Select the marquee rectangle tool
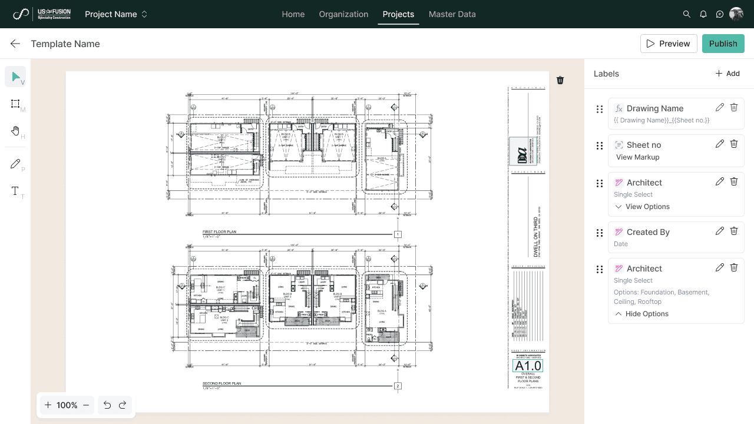Image resolution: width=754 pixels, height=424 pixels. pos(15,104)
